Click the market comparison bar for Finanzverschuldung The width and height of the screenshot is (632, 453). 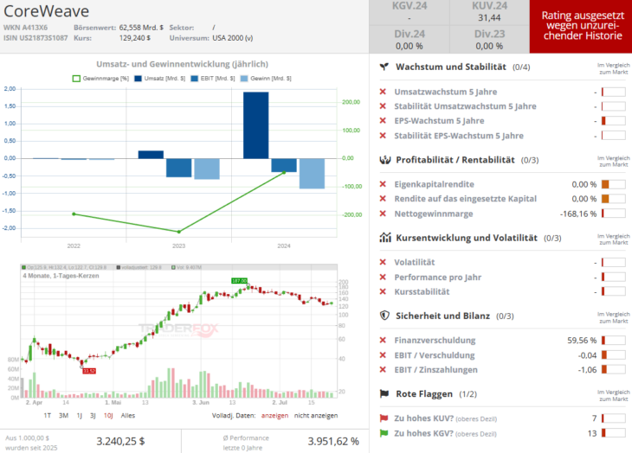tap(614, 341)
